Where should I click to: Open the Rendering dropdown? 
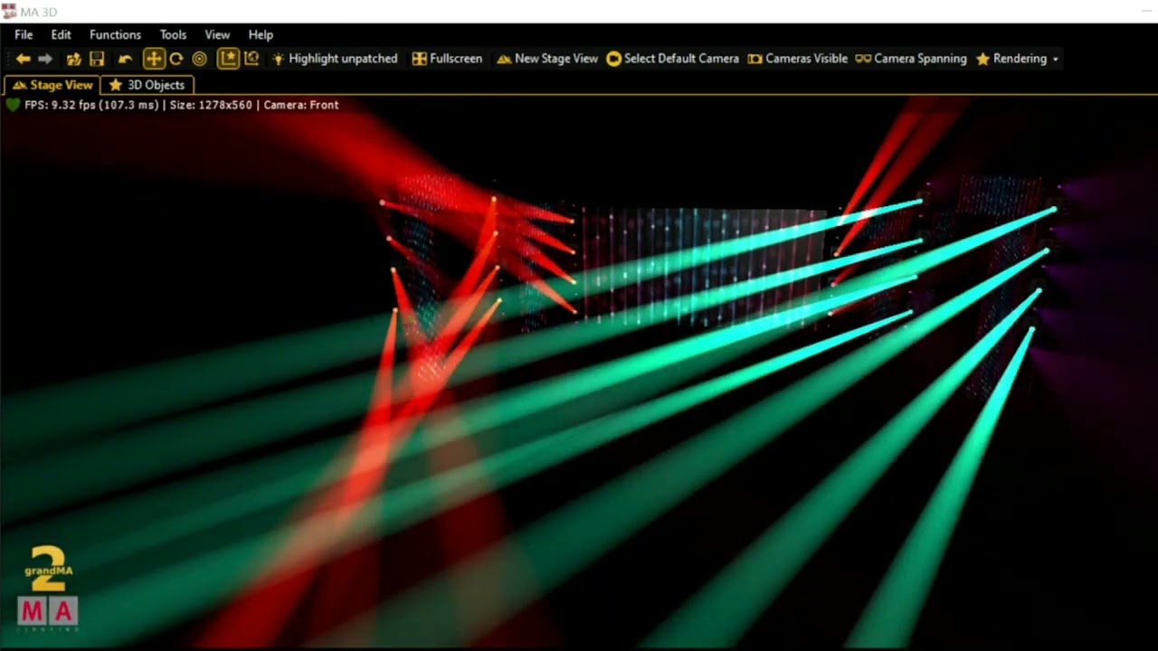click(x=1017, y=59)
